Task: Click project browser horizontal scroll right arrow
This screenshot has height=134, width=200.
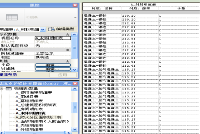Action: coord(69,133)
